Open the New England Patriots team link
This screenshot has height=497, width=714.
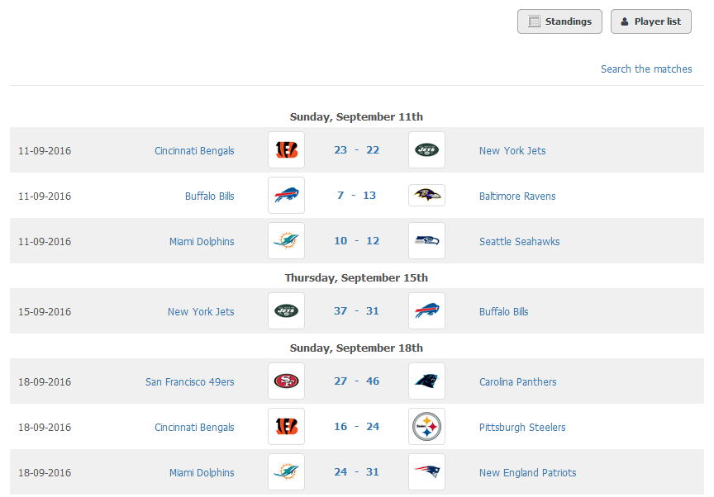(528, 473)
